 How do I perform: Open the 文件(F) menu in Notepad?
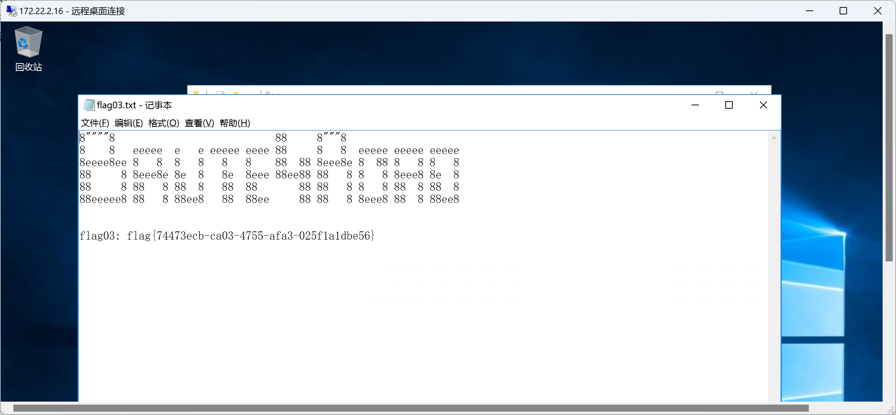[95, 123]
